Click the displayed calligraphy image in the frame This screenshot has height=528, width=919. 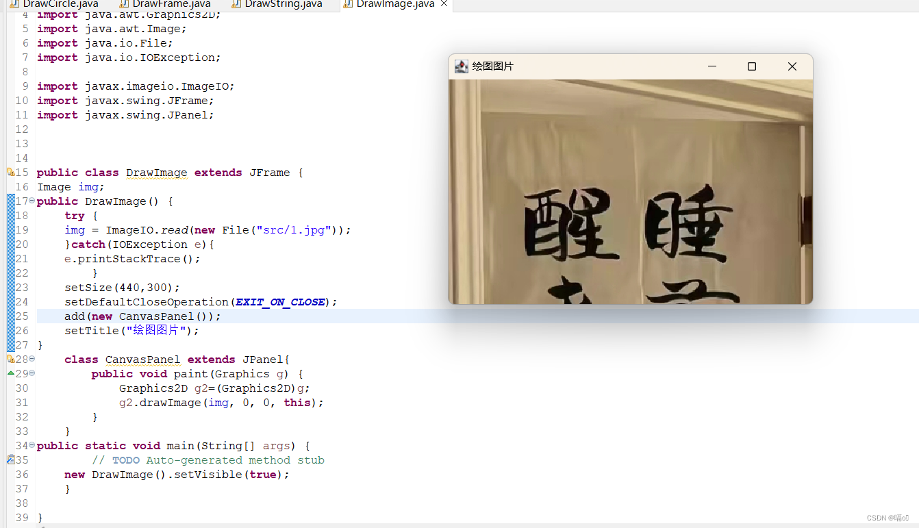coord(631,191)
